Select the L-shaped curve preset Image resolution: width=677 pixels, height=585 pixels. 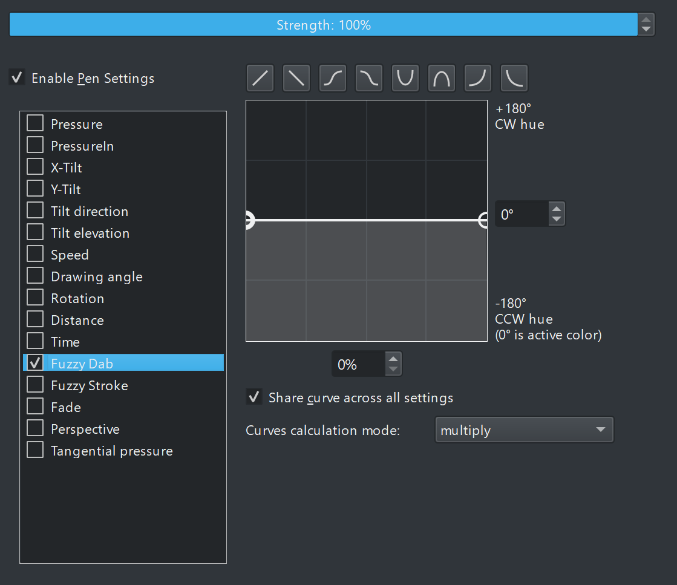[x=514, y=79]
